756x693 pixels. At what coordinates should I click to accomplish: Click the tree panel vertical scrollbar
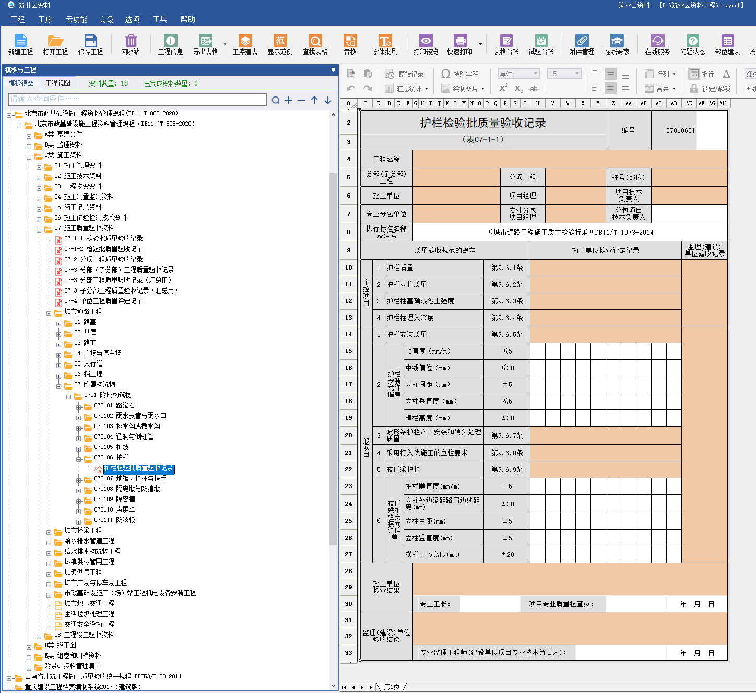click(x=333, y=360)
